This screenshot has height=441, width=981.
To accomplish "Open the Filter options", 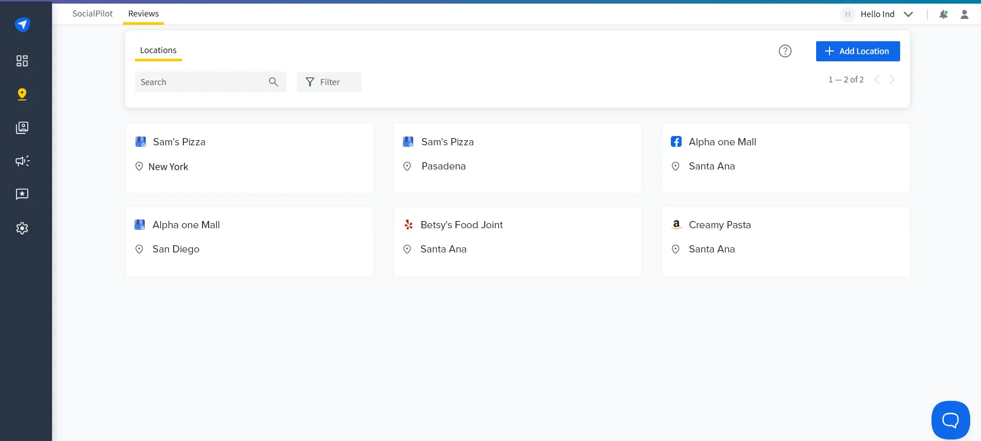I will click(x=329, y=82).
